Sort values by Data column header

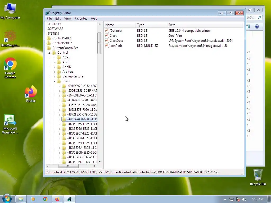[x=205, y=25]
